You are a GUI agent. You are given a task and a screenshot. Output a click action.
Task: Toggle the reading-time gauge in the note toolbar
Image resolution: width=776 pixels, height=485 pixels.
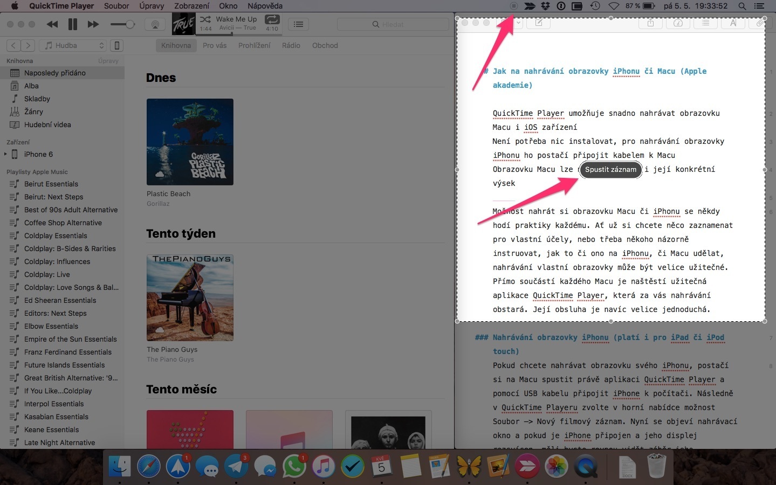(x=678, y=23)
